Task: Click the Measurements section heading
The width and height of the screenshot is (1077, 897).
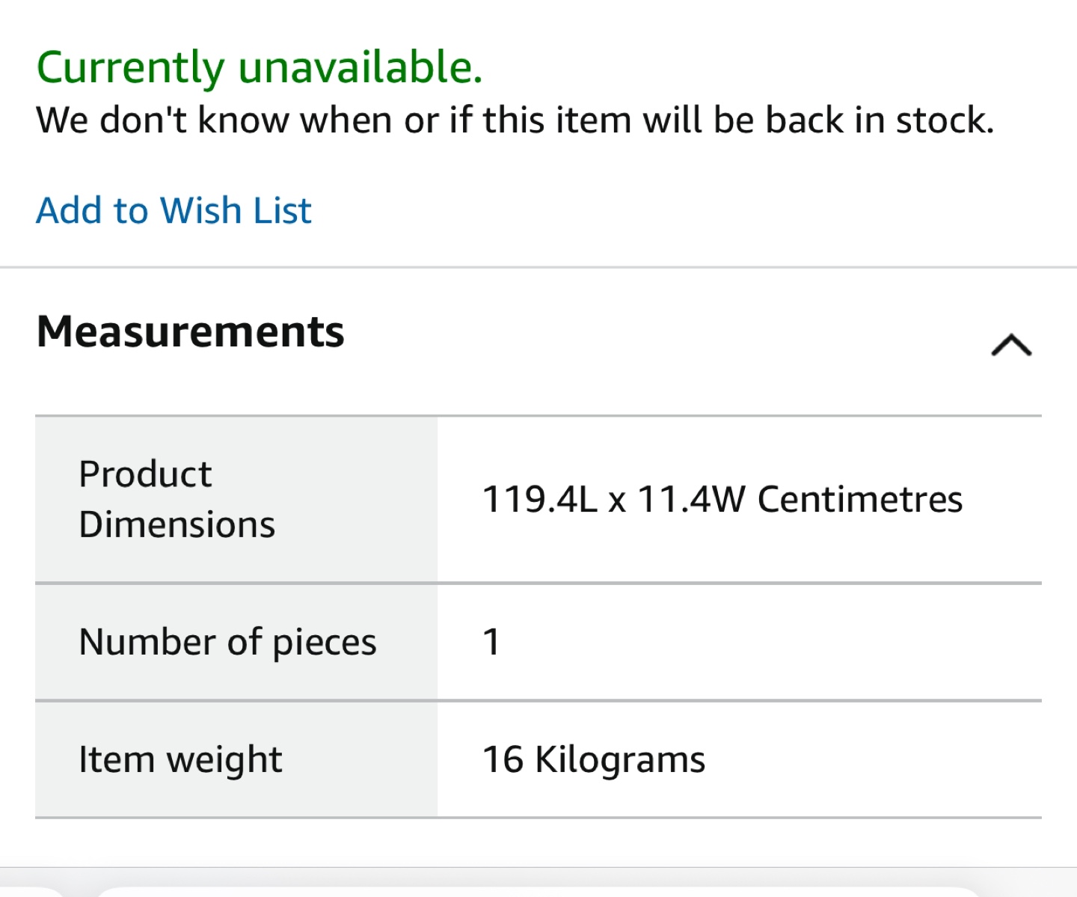Action: [x=191, y=331]
